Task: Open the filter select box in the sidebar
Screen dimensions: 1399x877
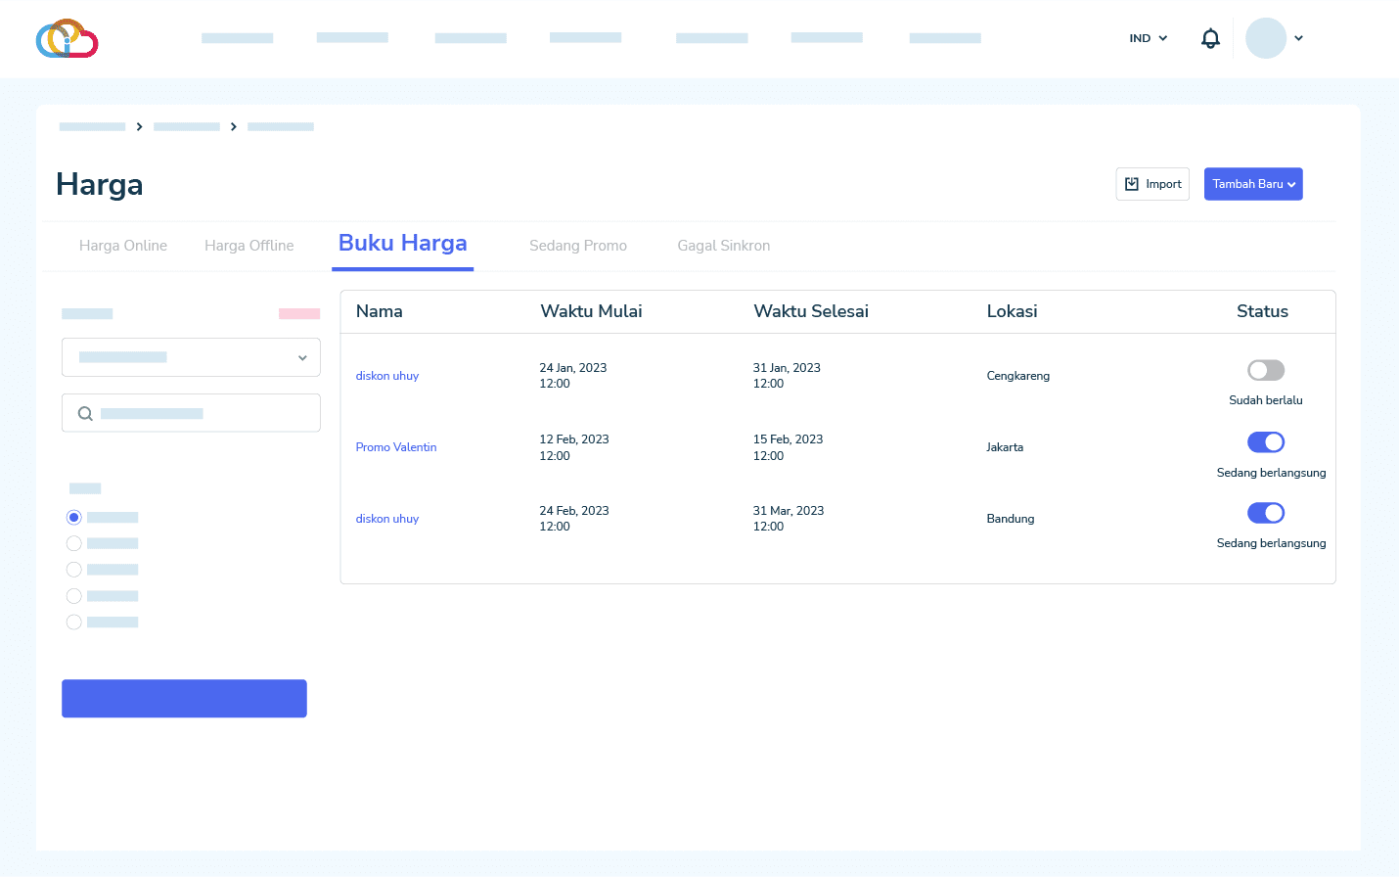Action: tap(191, 357)
